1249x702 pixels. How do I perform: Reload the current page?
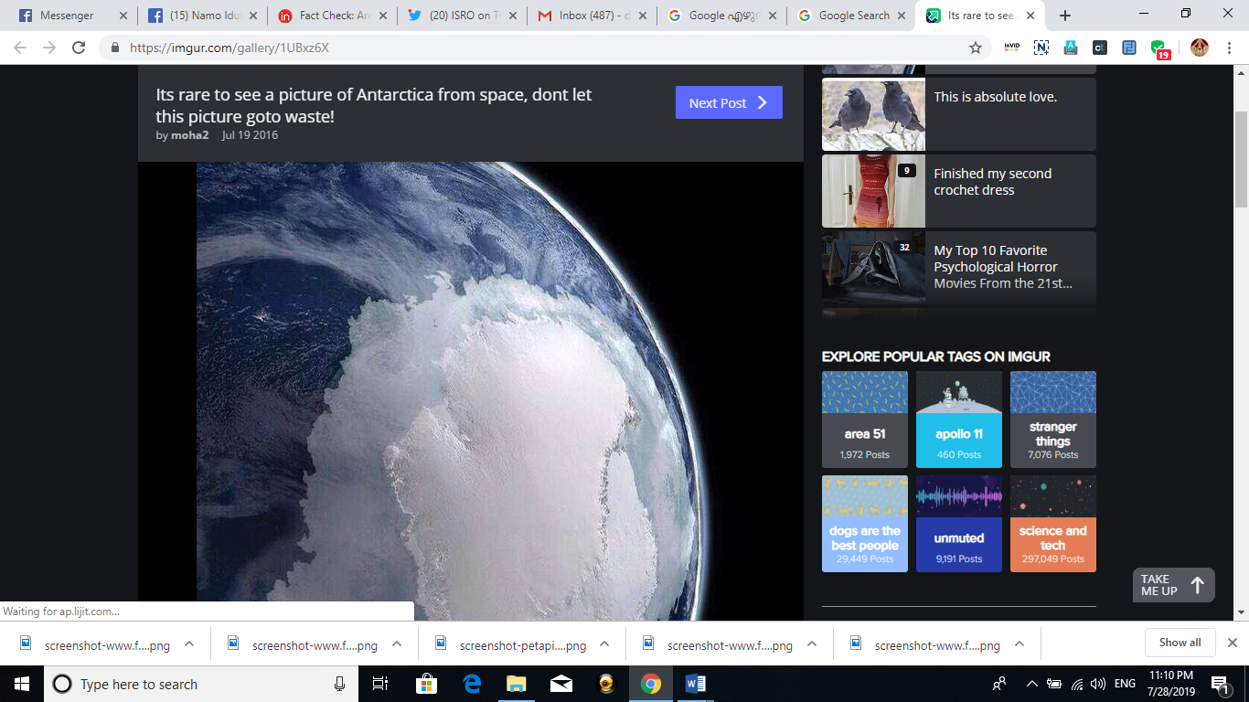(79, 48)
